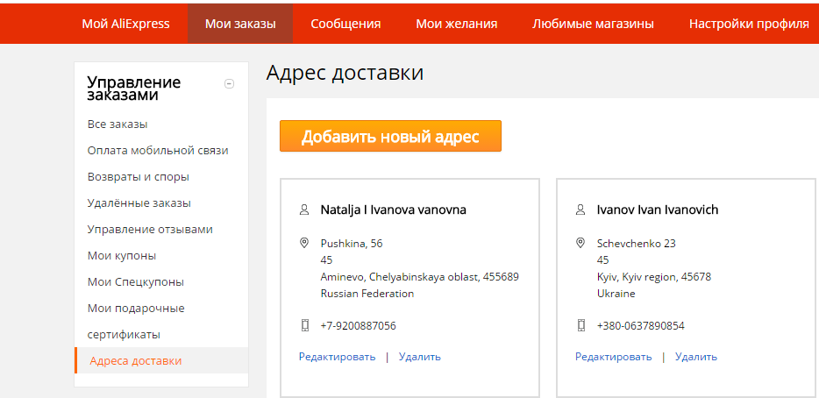This screenshot has height=398, width=819.
Task: Collapse the Управление заказами sidebar section
Action: click(230, 84)
